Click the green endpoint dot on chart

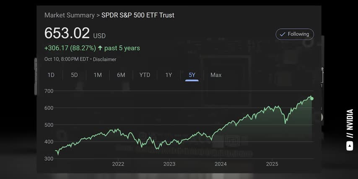click(x=311, y=99)
